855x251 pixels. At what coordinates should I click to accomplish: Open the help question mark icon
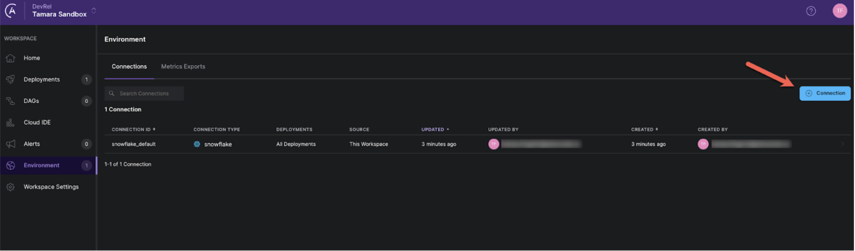coord(811,11)
